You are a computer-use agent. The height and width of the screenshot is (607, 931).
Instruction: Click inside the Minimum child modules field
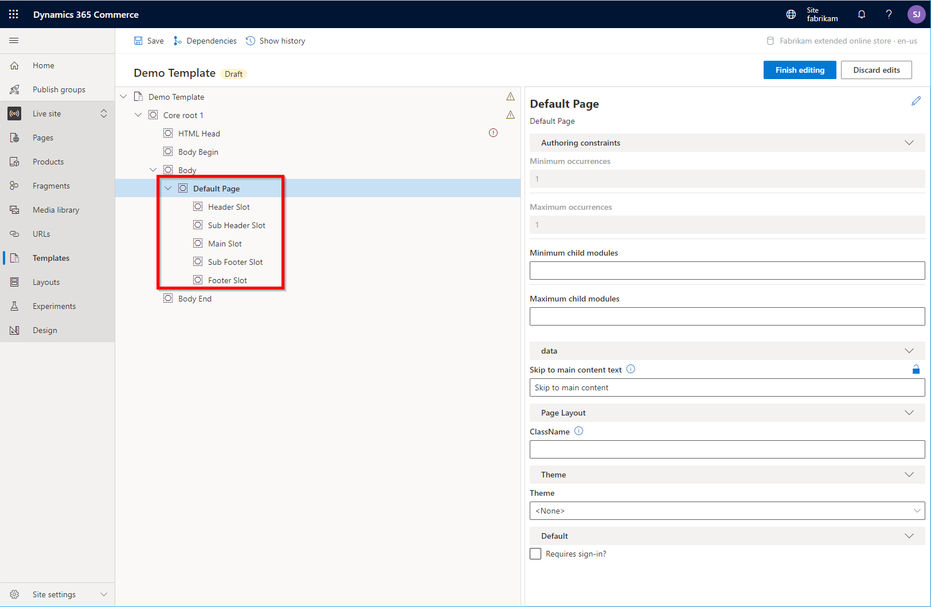pyautogui.click(x=727, y=270)
